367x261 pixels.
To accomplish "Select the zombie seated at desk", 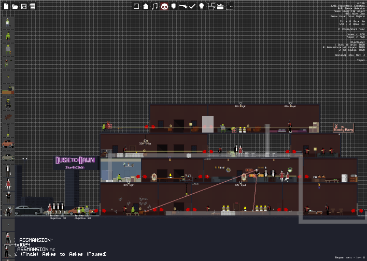I will (x=8, y=90).
